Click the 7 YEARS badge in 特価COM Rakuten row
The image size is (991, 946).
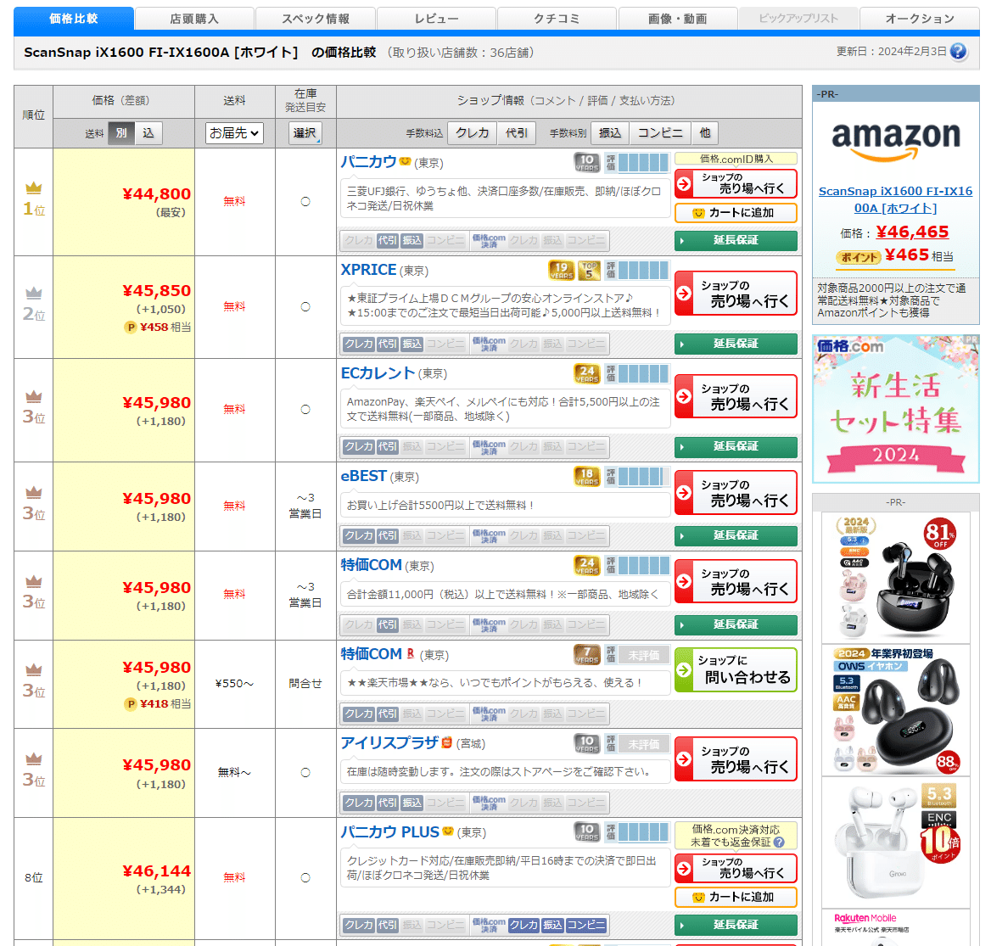tap(586, 655)
